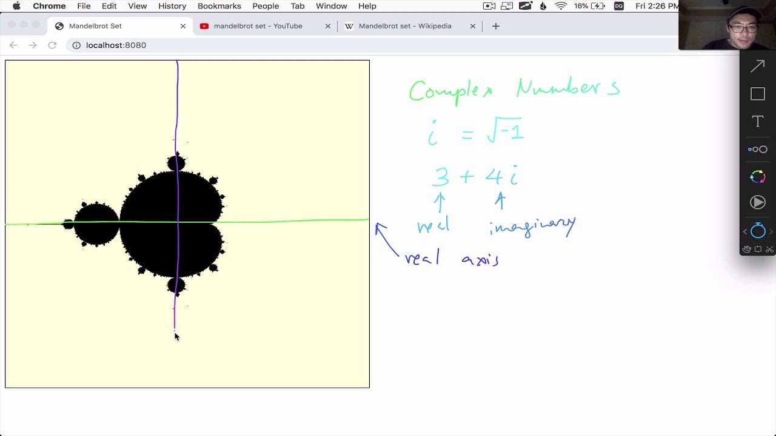The width and height of the screenshot is (776, 436).
Task: Click the camera recording menu bar icon
Action: (489, 6)
